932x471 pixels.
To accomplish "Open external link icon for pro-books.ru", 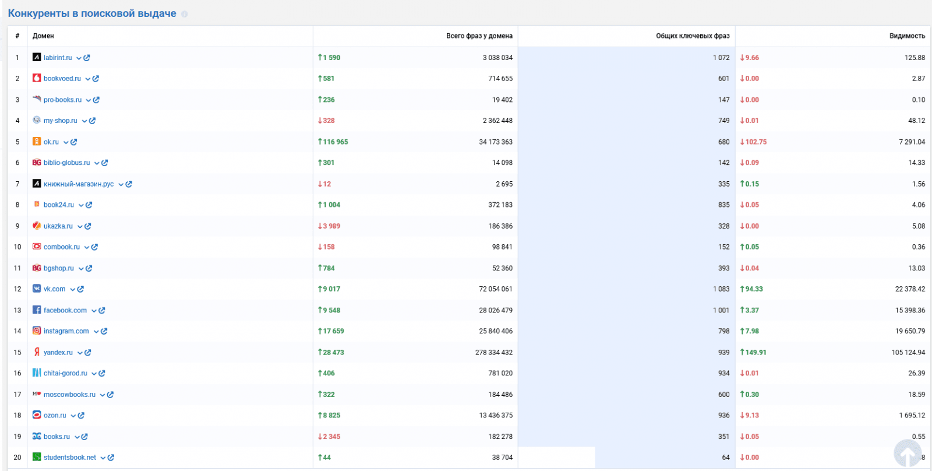I will coord(96,100).
